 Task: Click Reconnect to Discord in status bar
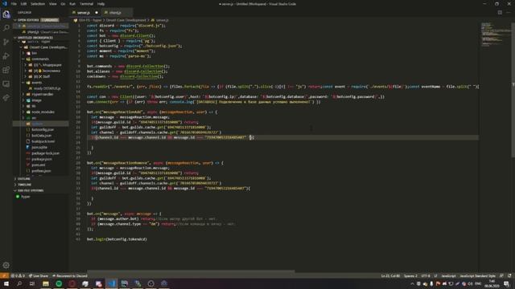70,276
